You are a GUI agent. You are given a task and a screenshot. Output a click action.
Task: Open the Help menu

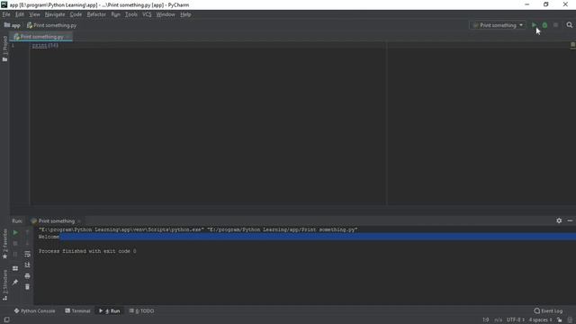185,14
